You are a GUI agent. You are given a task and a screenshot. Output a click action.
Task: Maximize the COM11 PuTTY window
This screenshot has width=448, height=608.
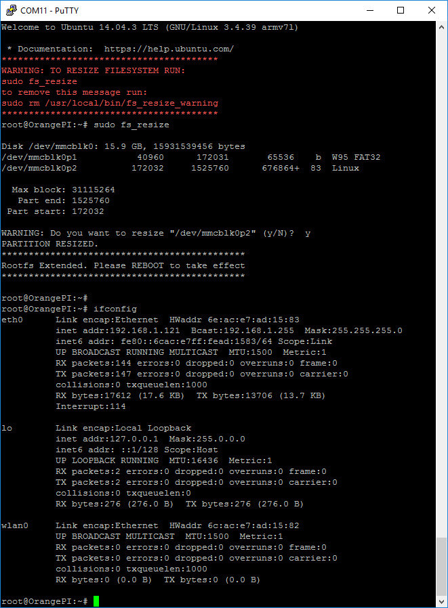pyautogui.click(x=401, y=10)
